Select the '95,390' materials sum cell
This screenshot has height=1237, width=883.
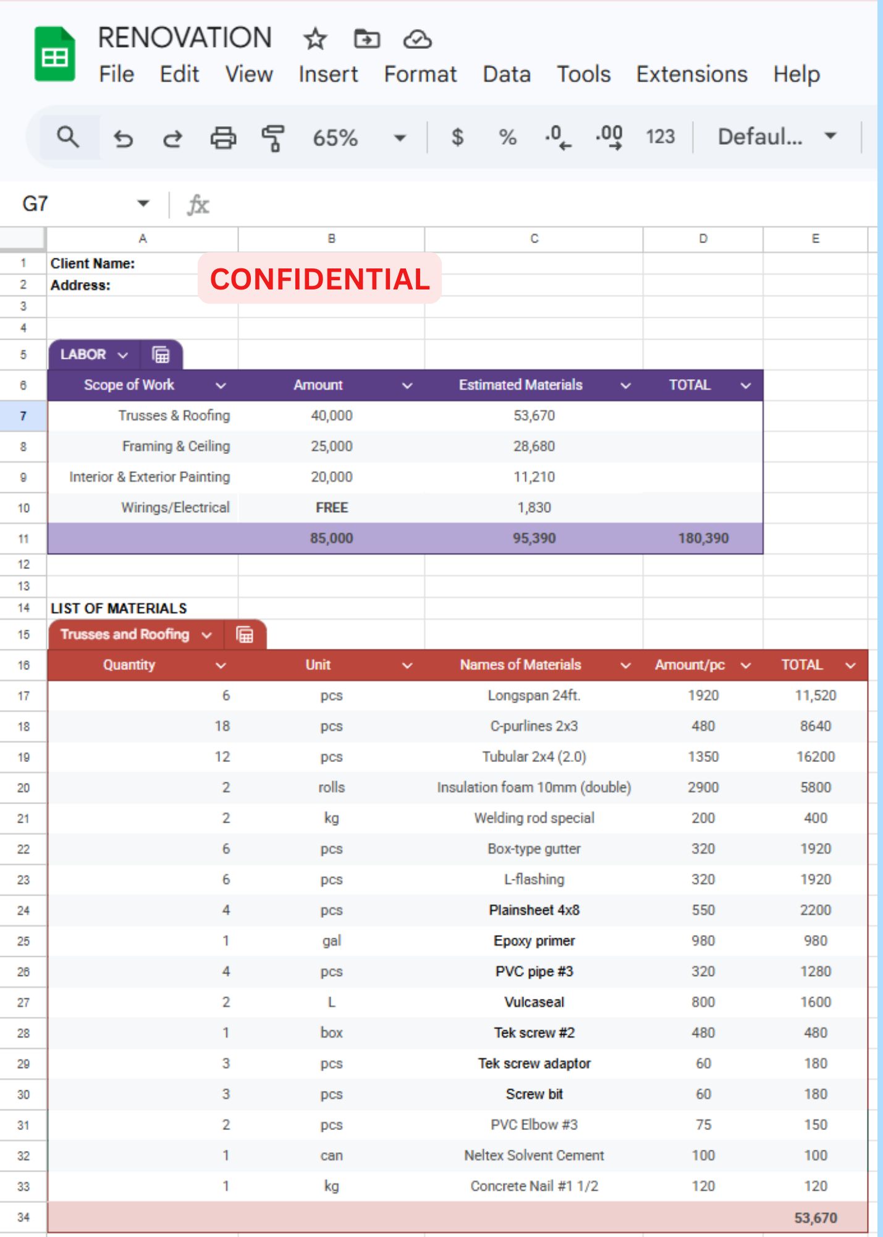pyautogui.click(x=534, y=539)
